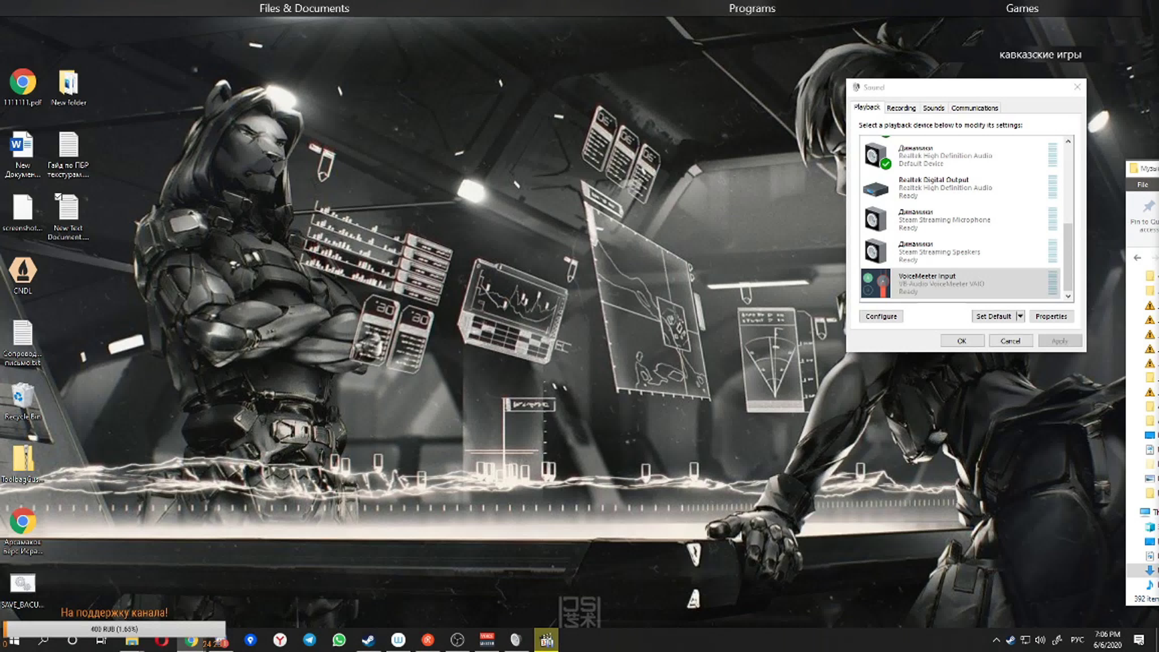Screen dimensions: 1159x652
Task: Open the taskbar clock and date
Action: [x=1108, y=640]
